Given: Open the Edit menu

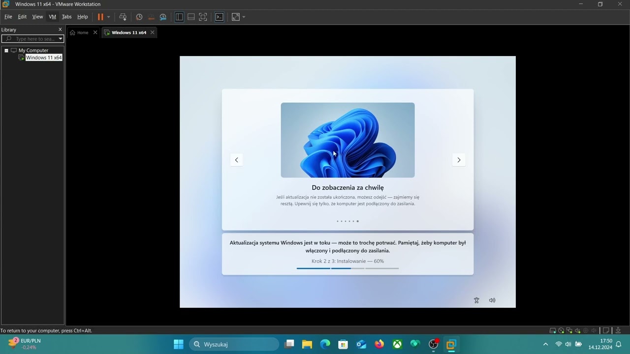Looking at the screenshot, I should pyautogui.click(x=22, y=17).
